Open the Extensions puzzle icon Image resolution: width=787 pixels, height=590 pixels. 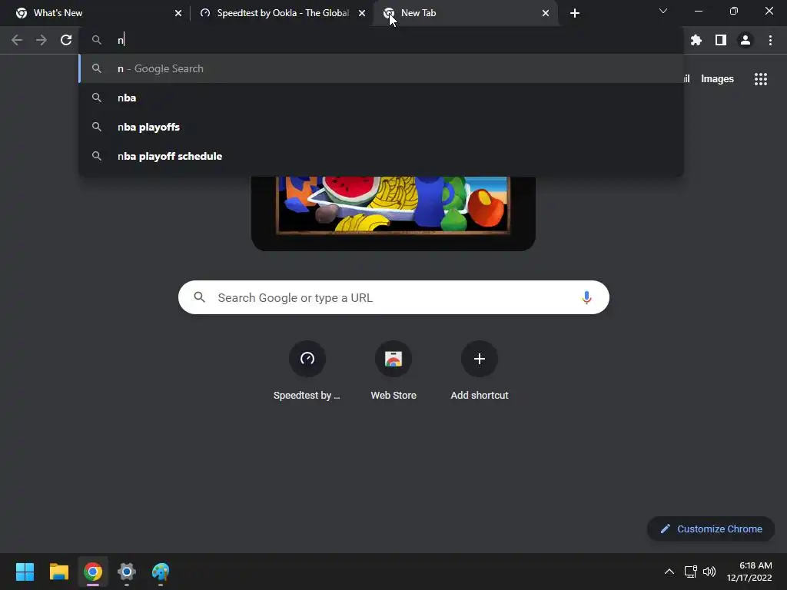click(x=696, y=40)
